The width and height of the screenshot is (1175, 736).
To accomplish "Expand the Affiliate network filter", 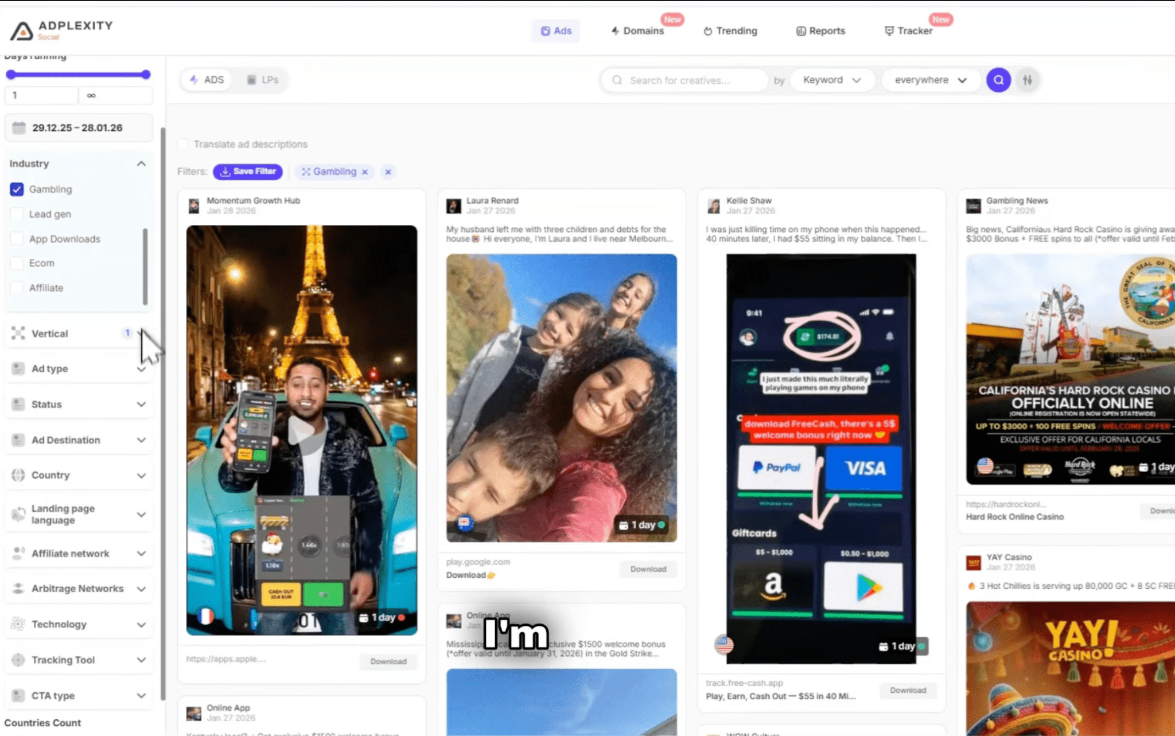I will coord(141,554).
